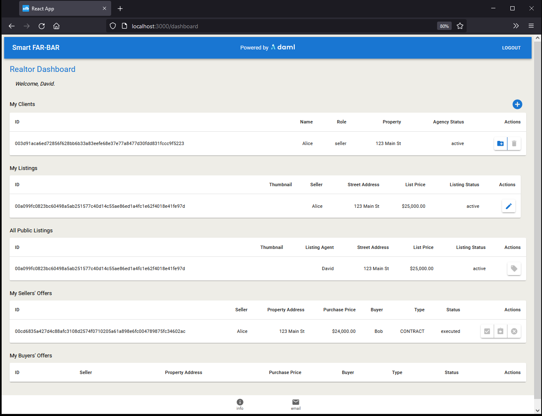Edit my listing with the pencil icon
Screen dimensions: 542x416
509,206
